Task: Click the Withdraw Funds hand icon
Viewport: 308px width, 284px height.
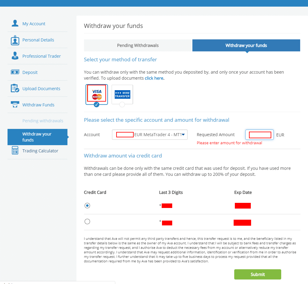Action: click(15, 105)
